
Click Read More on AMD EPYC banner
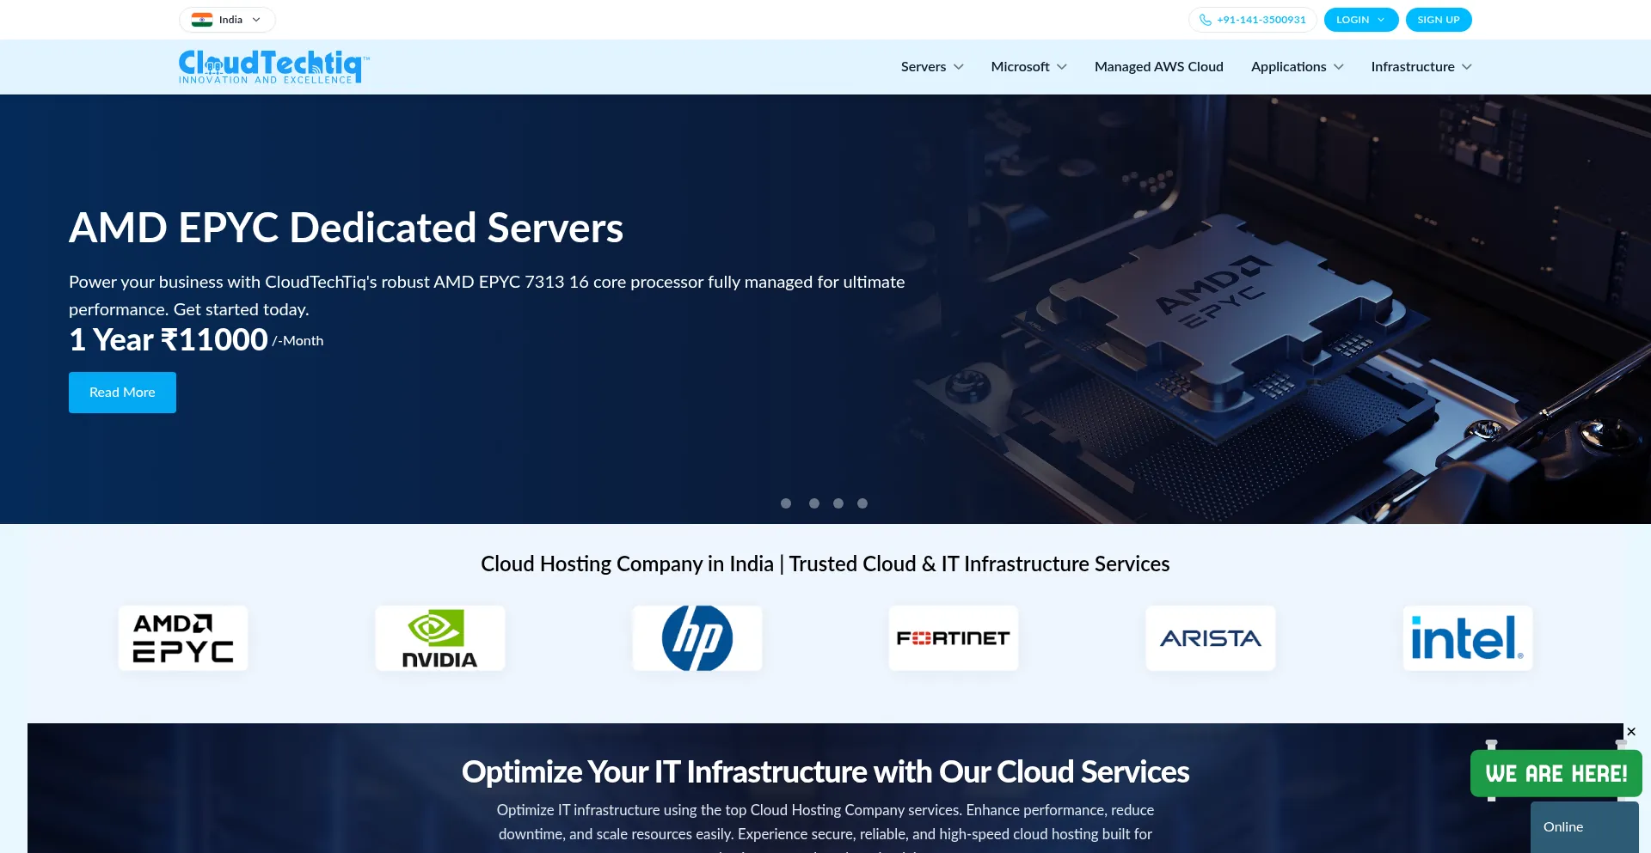pyautogui.click(x=122, y=393)
